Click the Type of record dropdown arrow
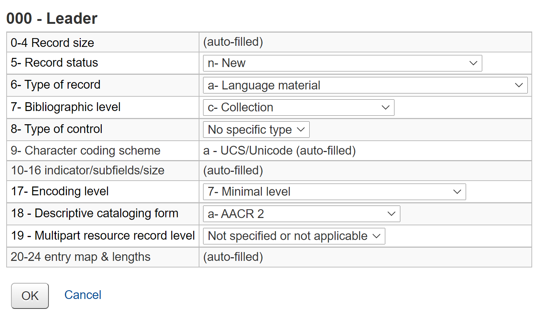This screenshot has width=552, height=314. point(519,85)
